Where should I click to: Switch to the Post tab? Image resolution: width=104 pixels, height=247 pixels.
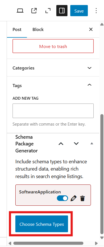pos(17,30)
